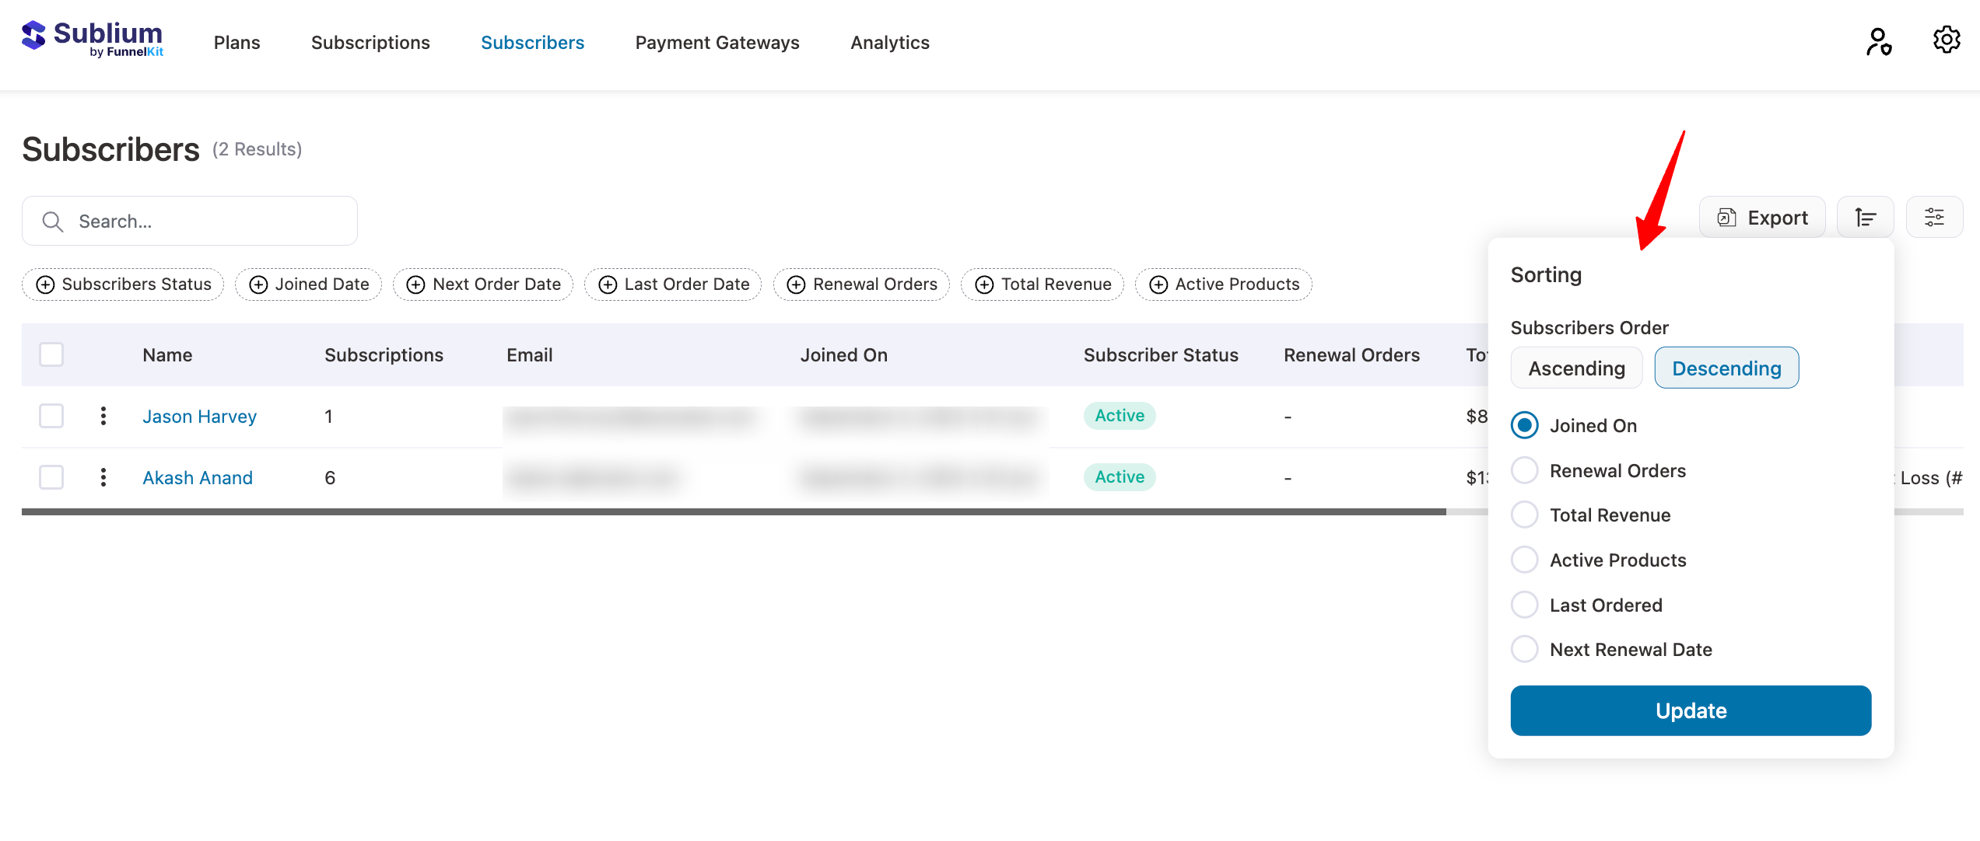Check the select-all checkbox in table header
Viewport: 1980px width, 841px height.
(x=51, y=354)
